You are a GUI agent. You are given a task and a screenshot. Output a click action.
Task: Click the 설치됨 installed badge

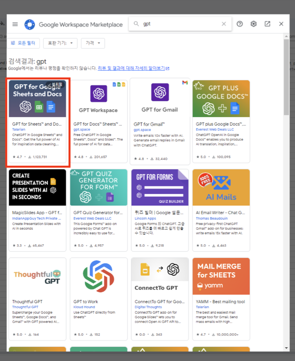tap(55, 84)
